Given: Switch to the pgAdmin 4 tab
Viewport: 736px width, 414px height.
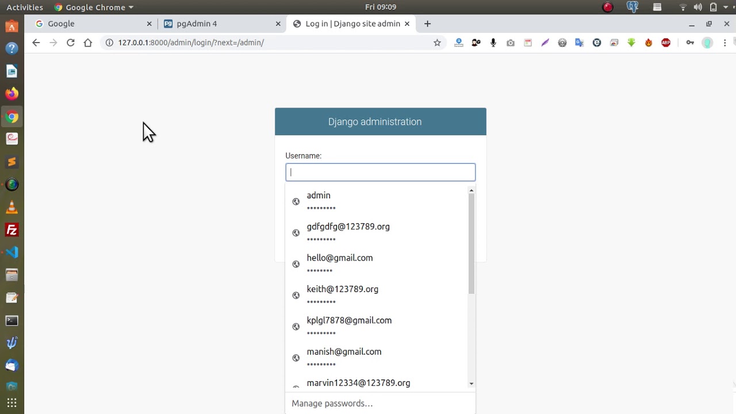Looking at the screenshot, I should [221, 24].
